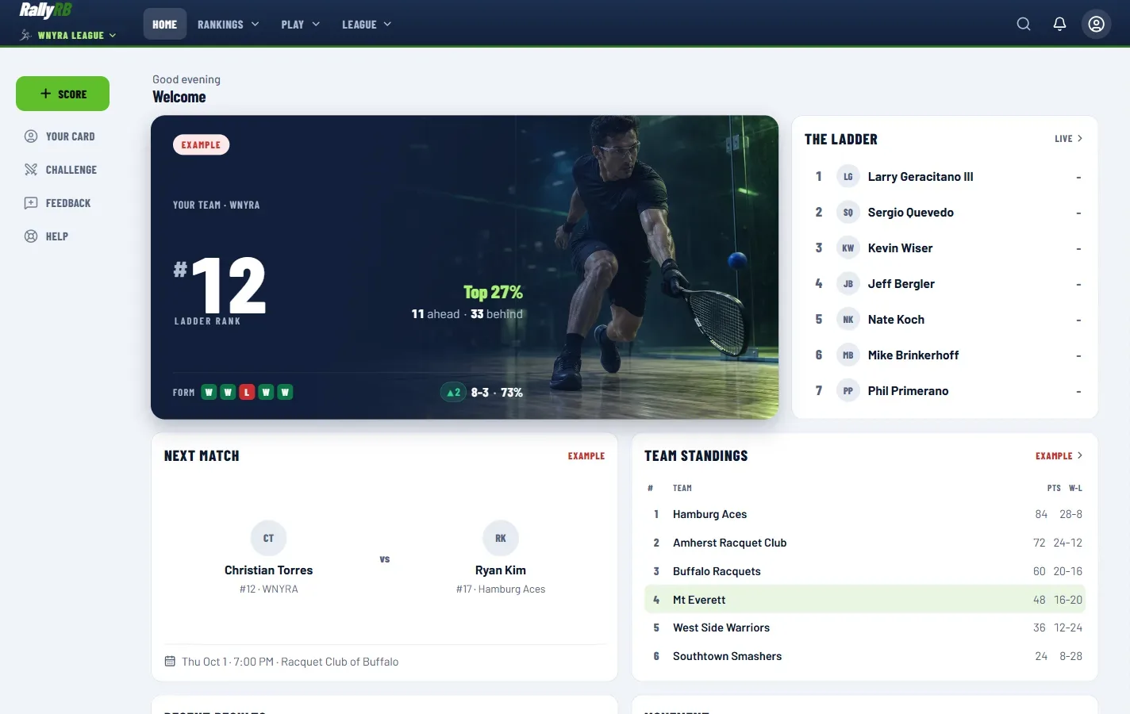Select Nate Koch ladder entry
The height and width of the screenshot is (714, 1130).
pyautogui.click(x=944, y=320)
